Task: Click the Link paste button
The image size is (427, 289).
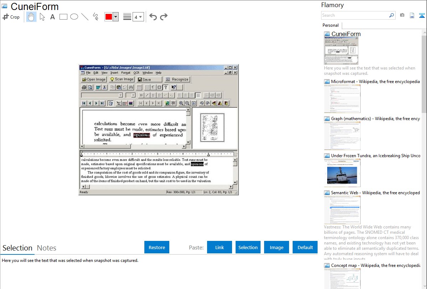Action: point(220,247)
